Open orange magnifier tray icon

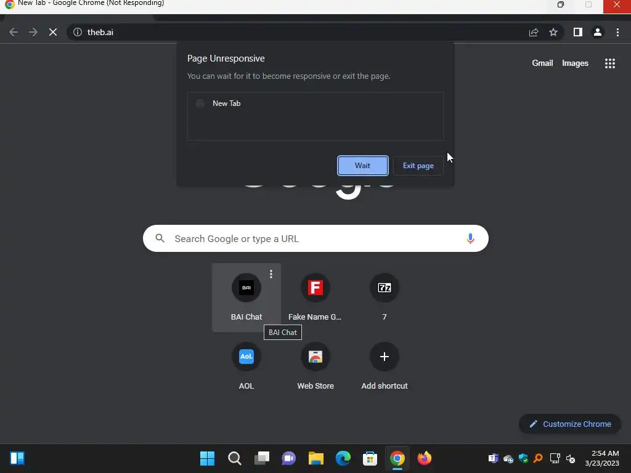coord(538,458)
